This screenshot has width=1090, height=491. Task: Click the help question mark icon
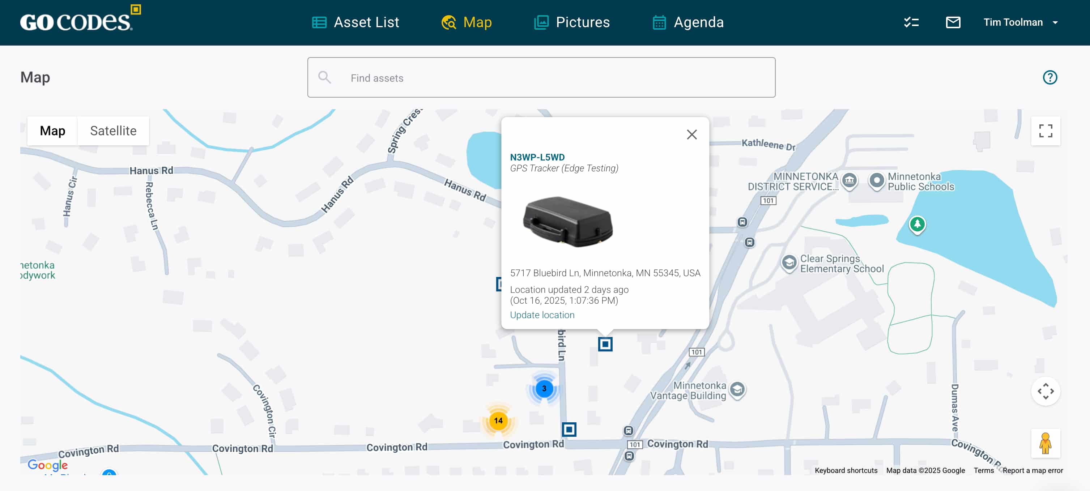tap(1049, 77)
